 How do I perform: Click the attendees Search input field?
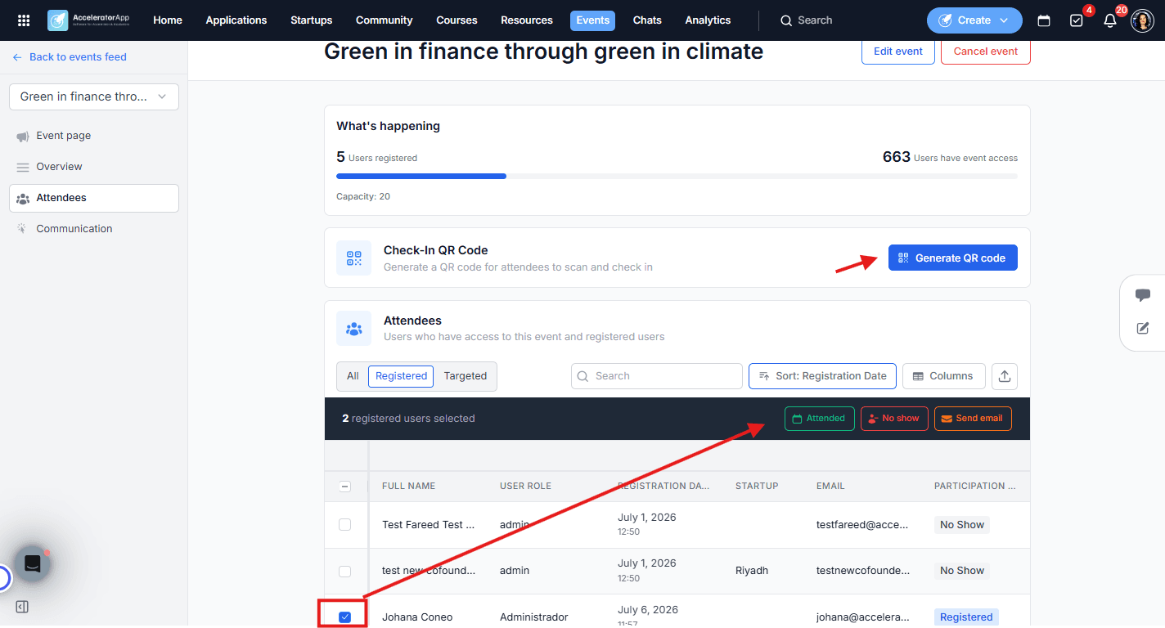pyautogui.click(x=657, y=376)
